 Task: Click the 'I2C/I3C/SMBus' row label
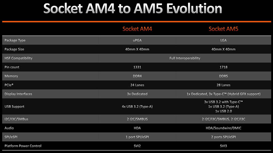point(16,119)
